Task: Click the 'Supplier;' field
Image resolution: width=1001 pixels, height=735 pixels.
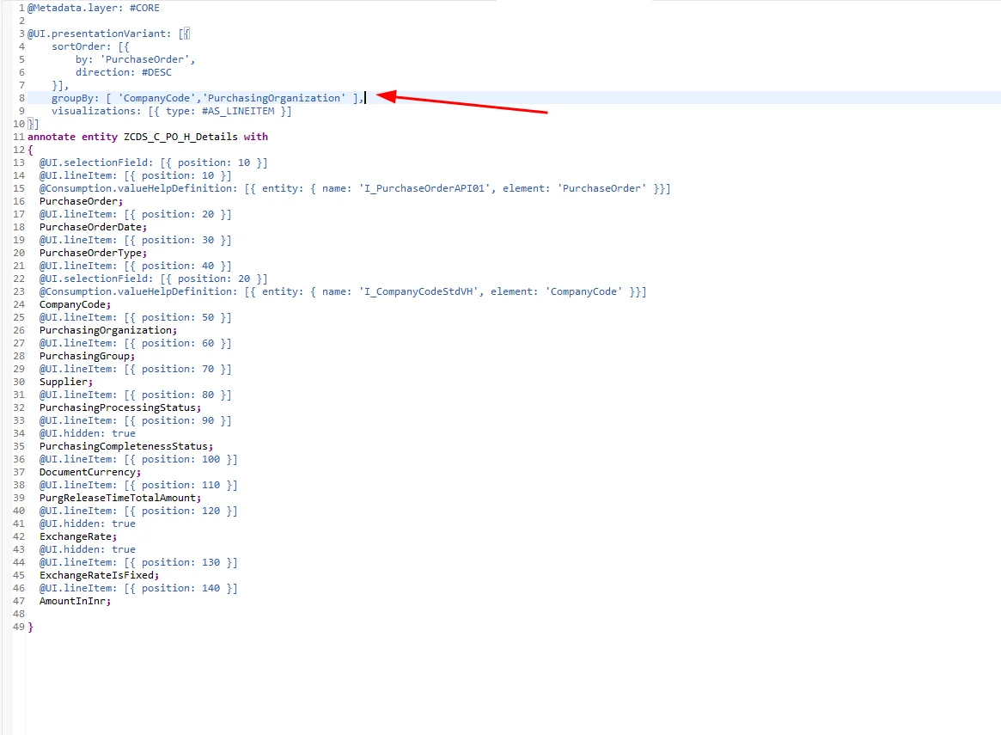Action: coord(66,382)
